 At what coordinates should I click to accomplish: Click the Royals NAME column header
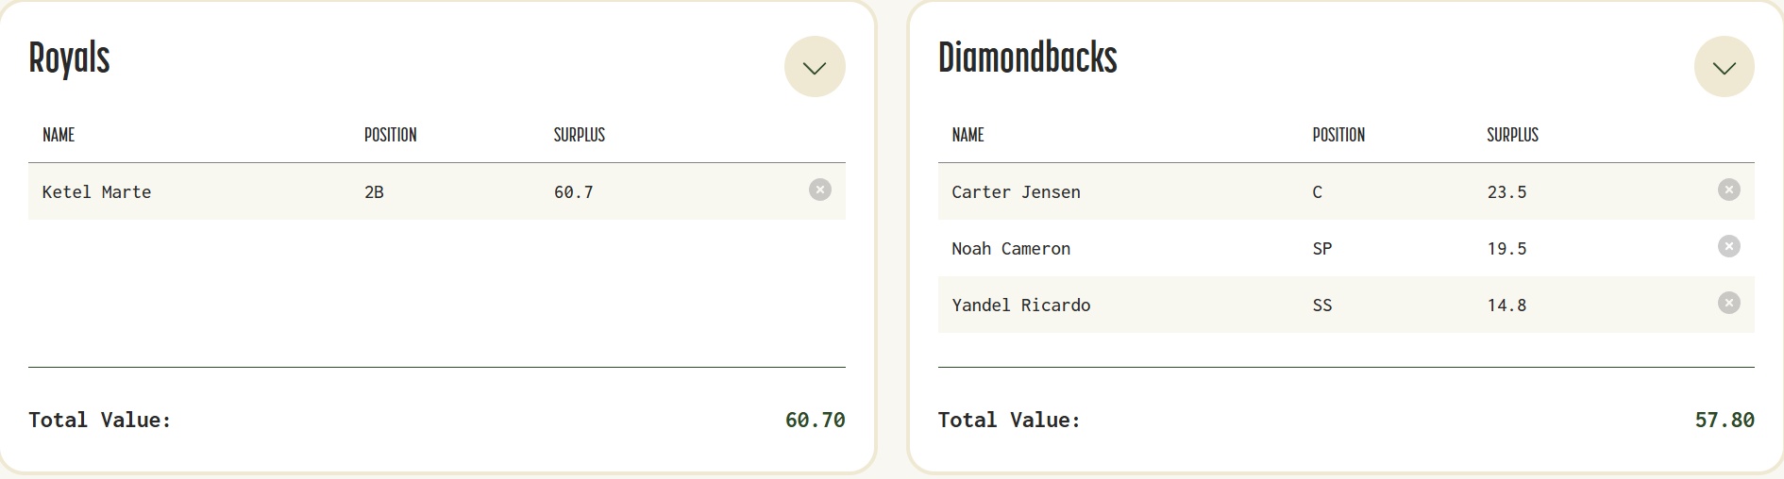point(59,135)
